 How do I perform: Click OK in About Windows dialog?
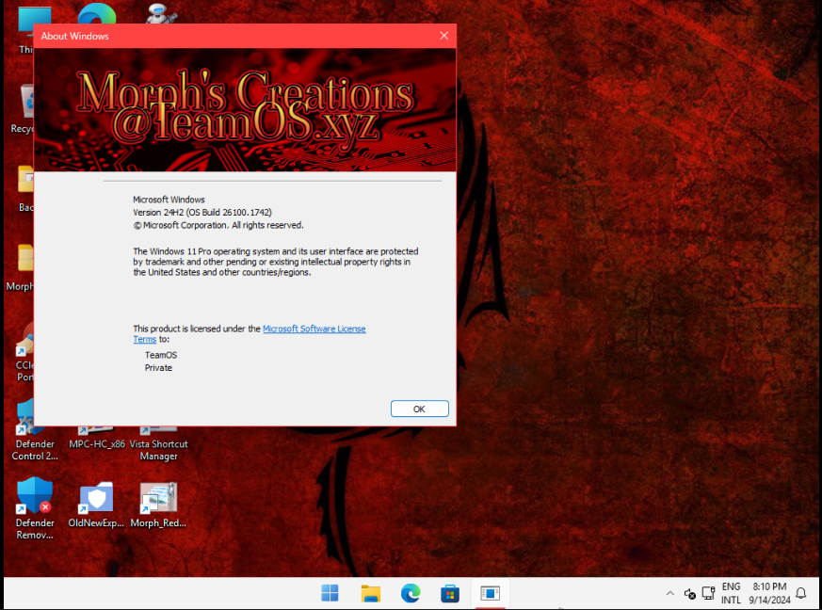point(419,409)
